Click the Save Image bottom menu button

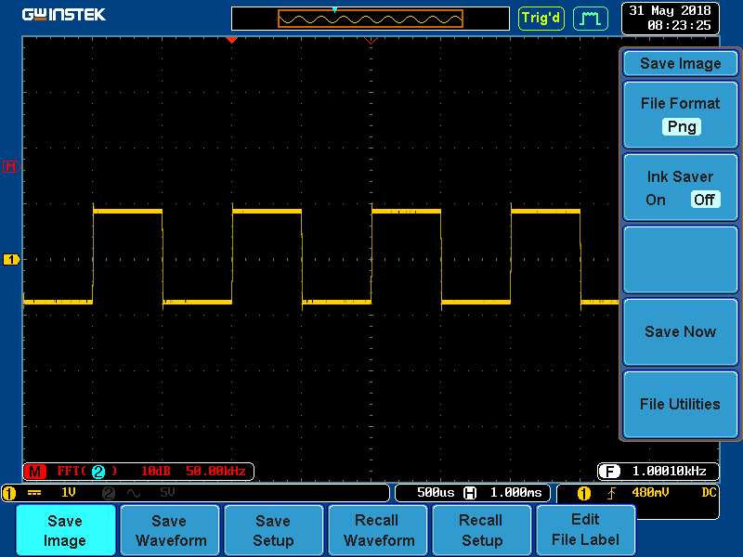tap(65, 530)
